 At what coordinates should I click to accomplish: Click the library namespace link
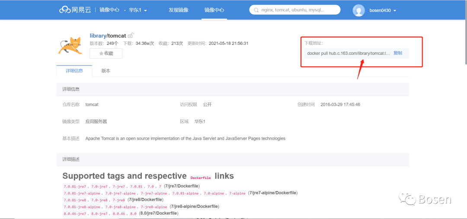(x=98, y=36)
